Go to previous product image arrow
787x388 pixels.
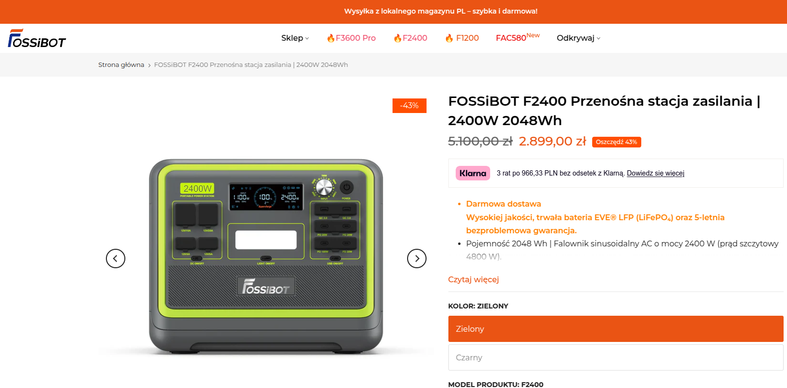(x=116, y=259)
